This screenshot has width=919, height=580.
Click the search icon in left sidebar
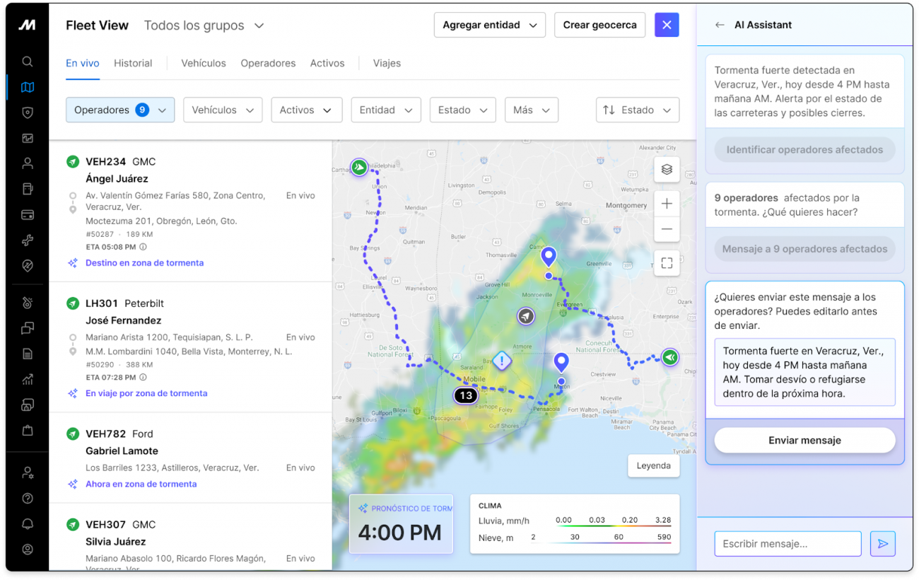coord(28,62)
